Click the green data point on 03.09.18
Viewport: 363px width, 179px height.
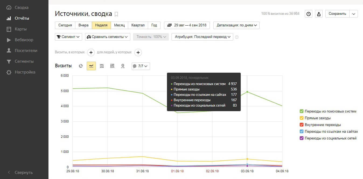[247, 92]
